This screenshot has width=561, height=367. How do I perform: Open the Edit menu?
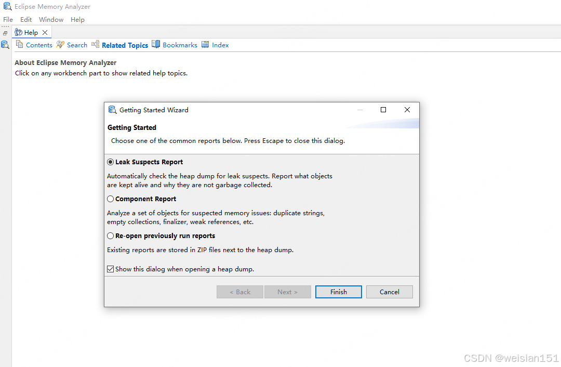(x=26, y=20)
